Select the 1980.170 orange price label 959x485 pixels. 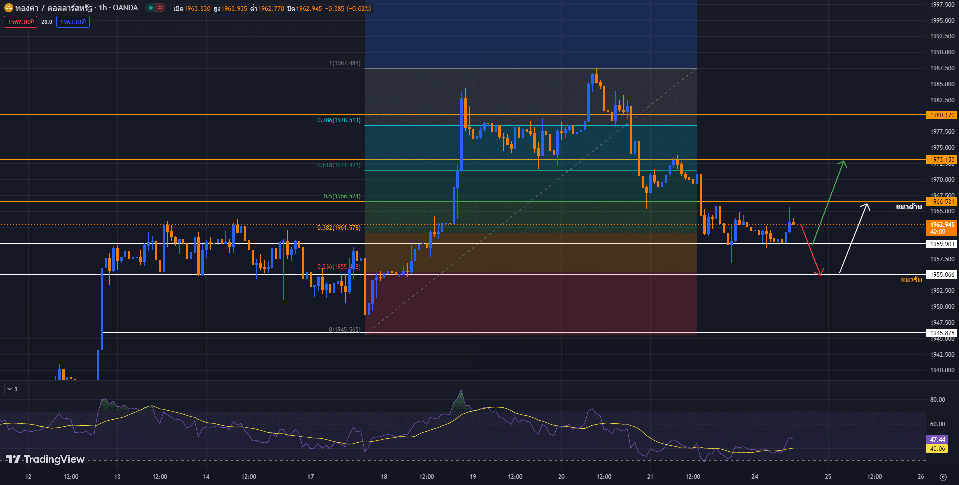click(942, 115)
